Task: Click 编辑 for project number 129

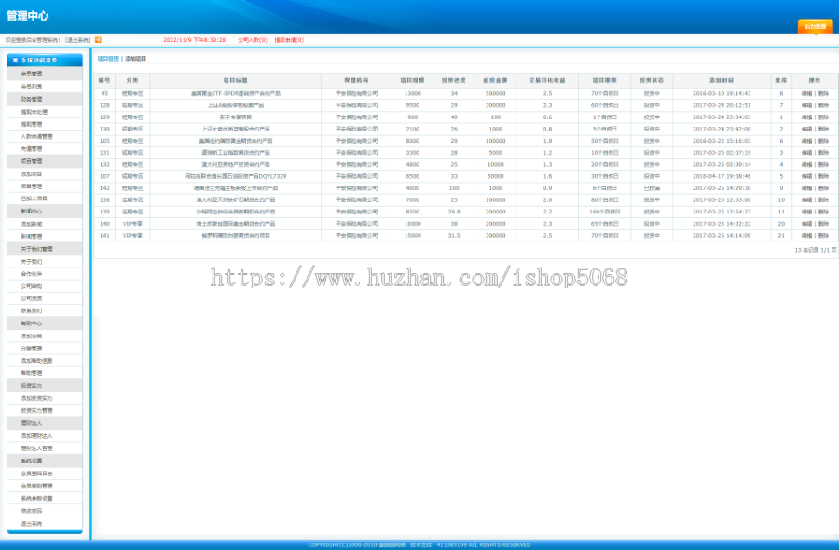Action: point(806,117)
